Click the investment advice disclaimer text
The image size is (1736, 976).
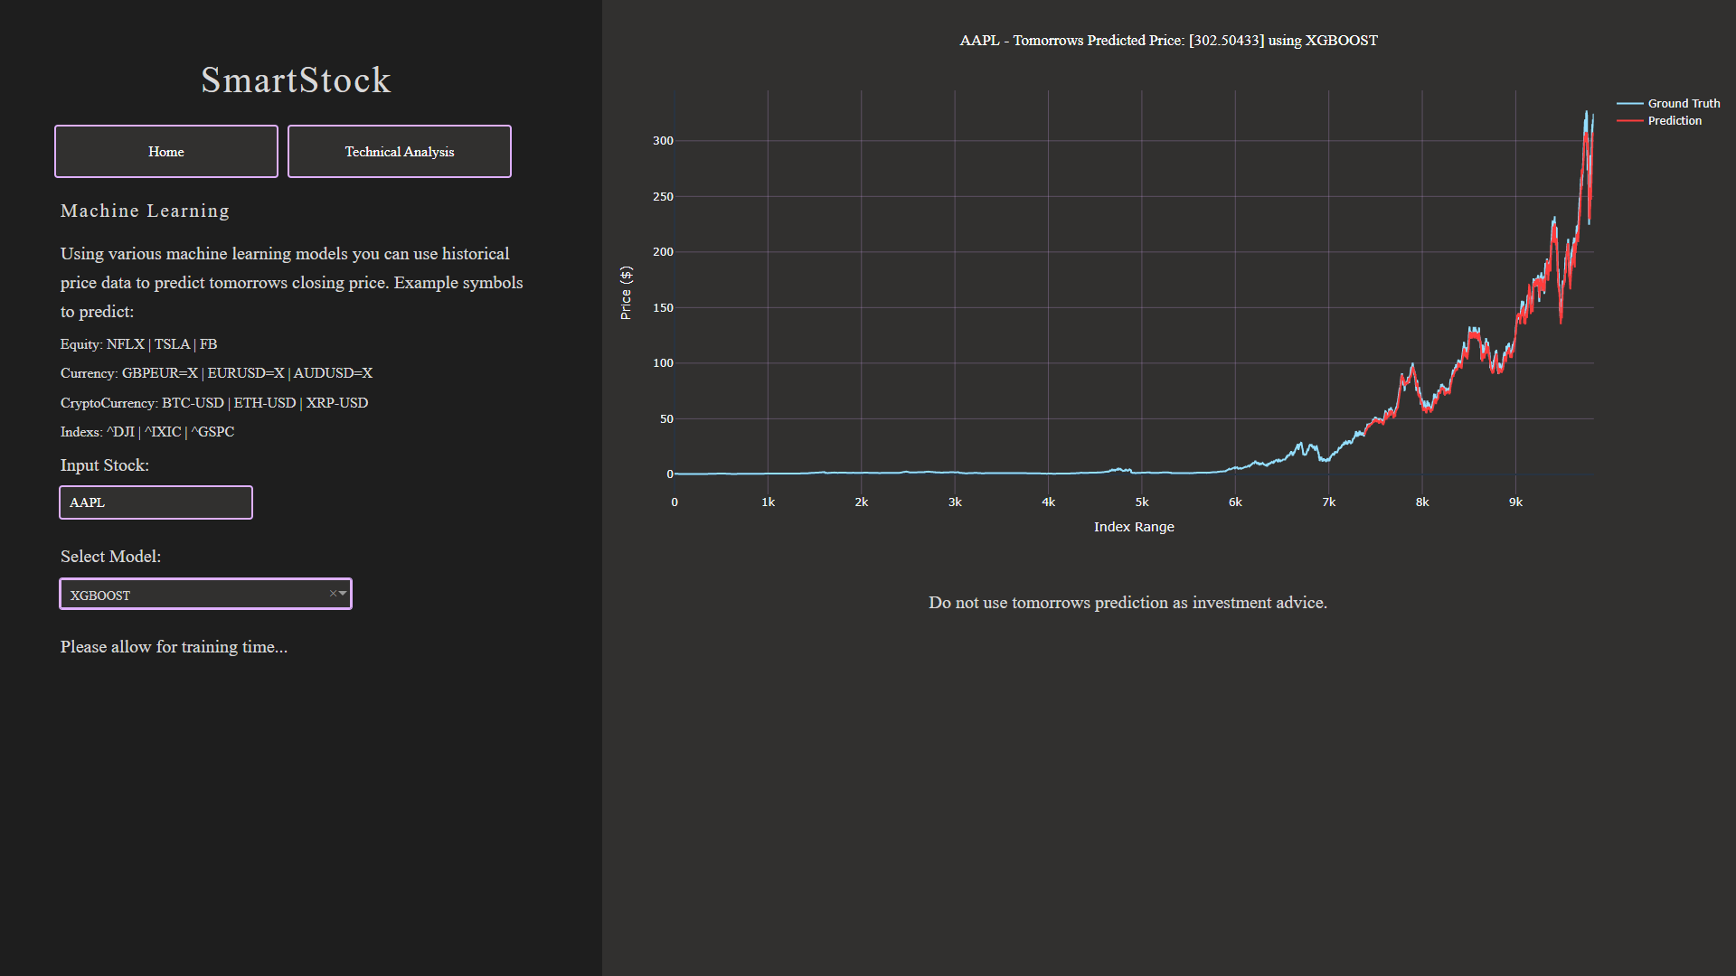pyautogui.click(x=1127, y=602)
